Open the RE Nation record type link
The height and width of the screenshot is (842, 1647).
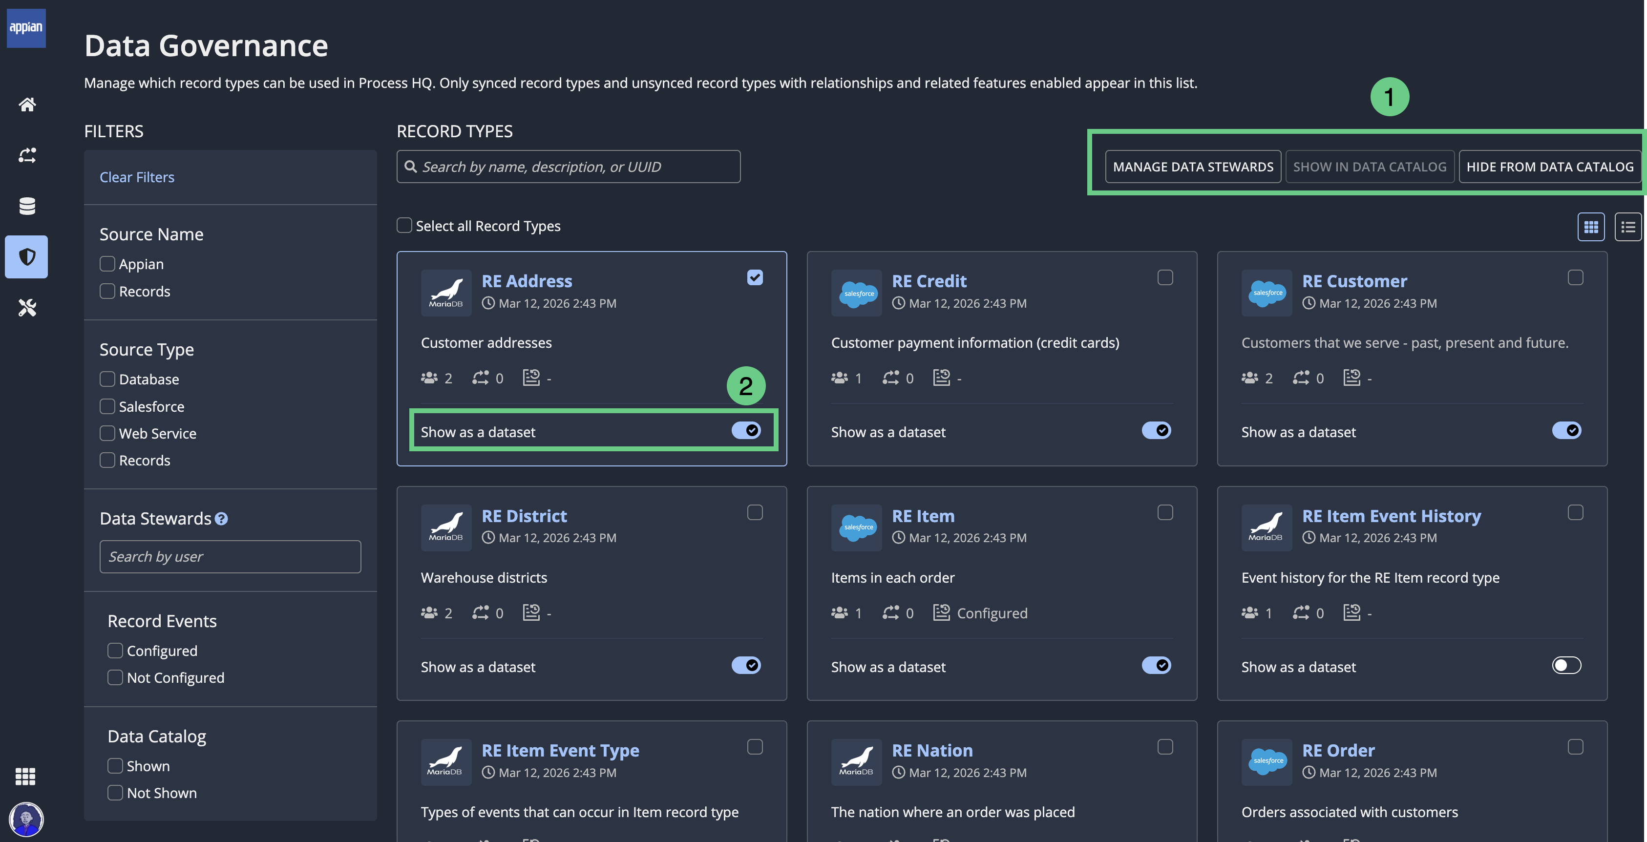(x=932, y=751)
